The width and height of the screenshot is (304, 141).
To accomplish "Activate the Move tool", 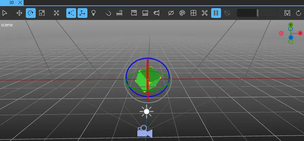I will [19, 13].
